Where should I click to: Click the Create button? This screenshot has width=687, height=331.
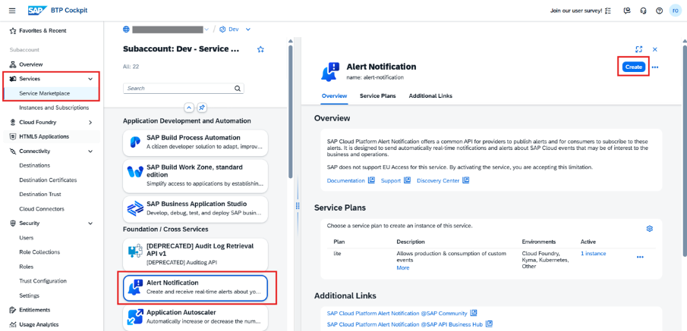point(634,67)
